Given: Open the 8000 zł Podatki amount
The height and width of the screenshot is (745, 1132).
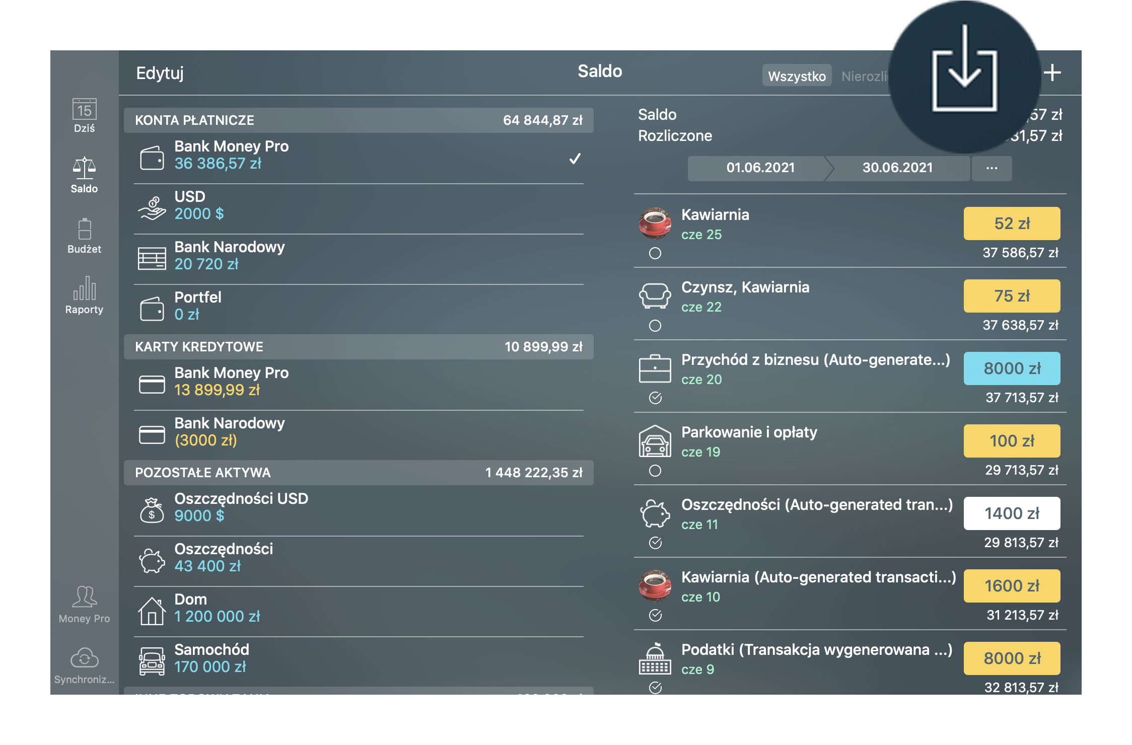Looking at the screenshot, I should (1012, 658).
